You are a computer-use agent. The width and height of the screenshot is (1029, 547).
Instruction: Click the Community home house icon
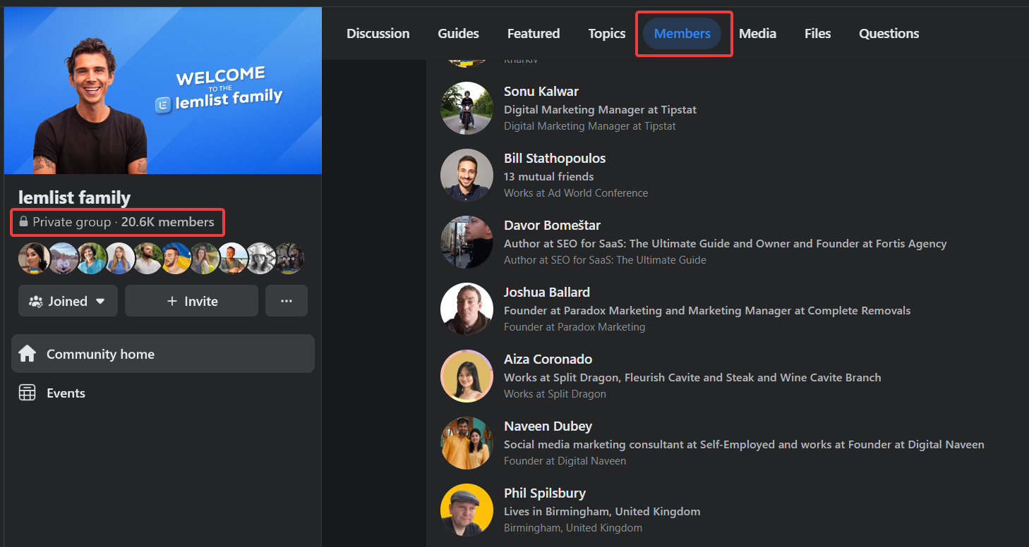[x=28, y=354]
